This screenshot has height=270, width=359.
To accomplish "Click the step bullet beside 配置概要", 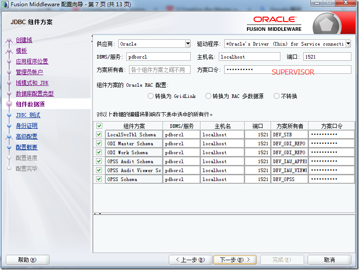I will tap(9, 148).
